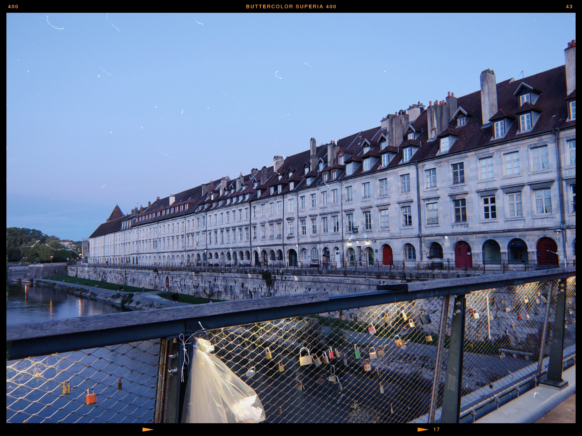
Task: Click the leftmost red arched door
Action: coord(387,255)
